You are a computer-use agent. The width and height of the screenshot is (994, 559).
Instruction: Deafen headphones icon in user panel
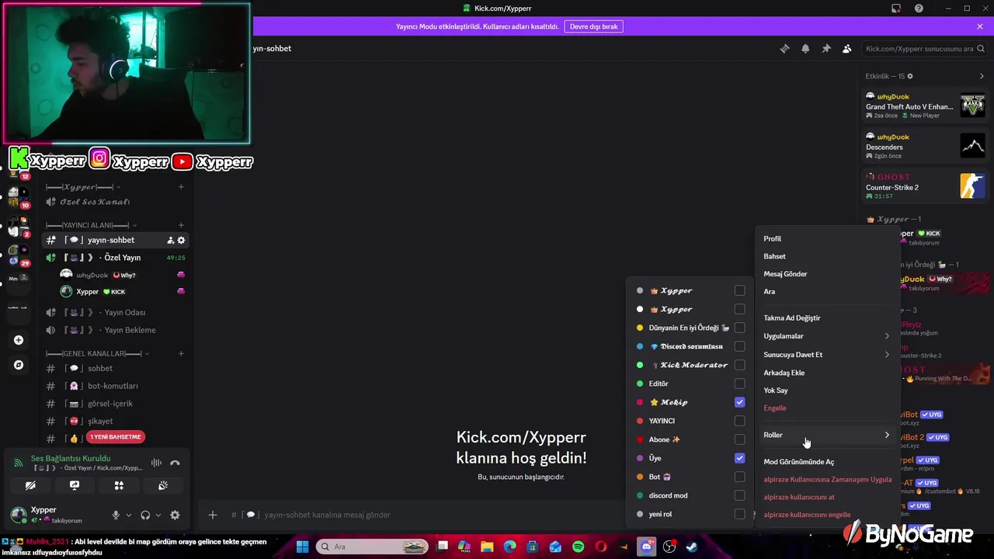tap(145, 515)
